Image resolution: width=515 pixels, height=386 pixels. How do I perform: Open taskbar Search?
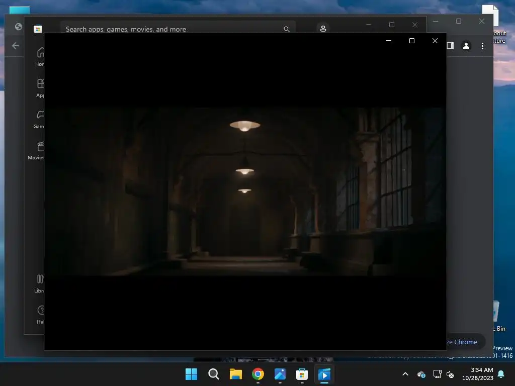pyautogui.click(x=213, y=374)
